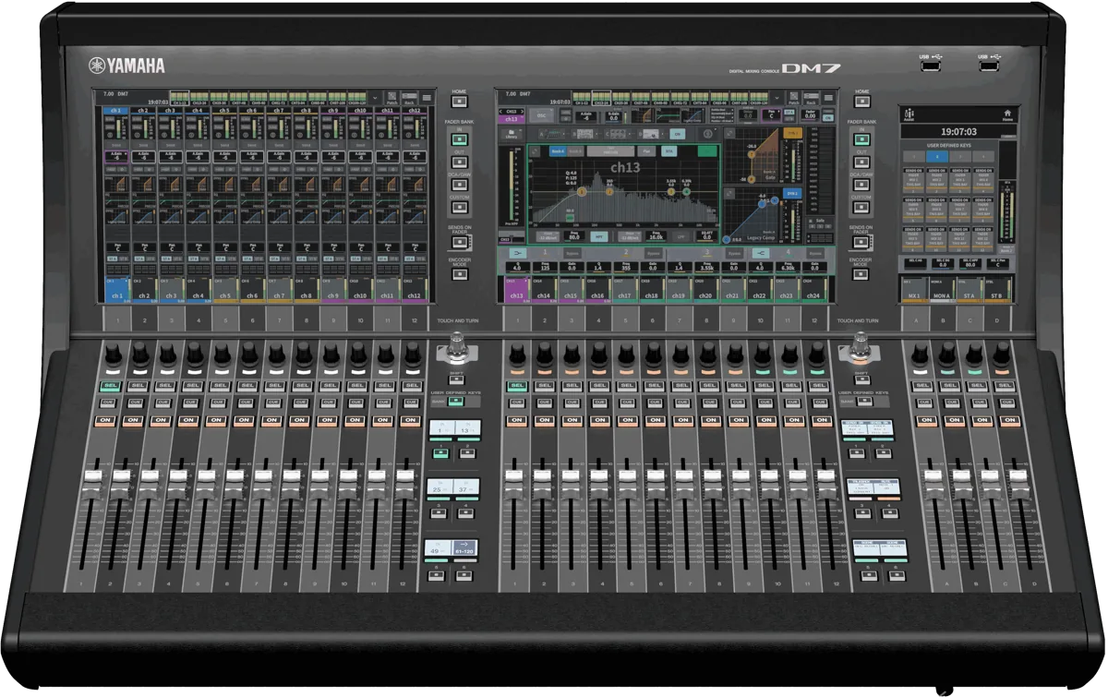Select CH 13-24 meter tab on left screen
This screenshot has width=1108, height=697.
(x=199, y=97)
